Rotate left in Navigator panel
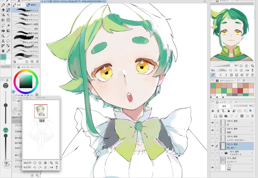This screenshot has width=258, height=178. click(35, 167)
